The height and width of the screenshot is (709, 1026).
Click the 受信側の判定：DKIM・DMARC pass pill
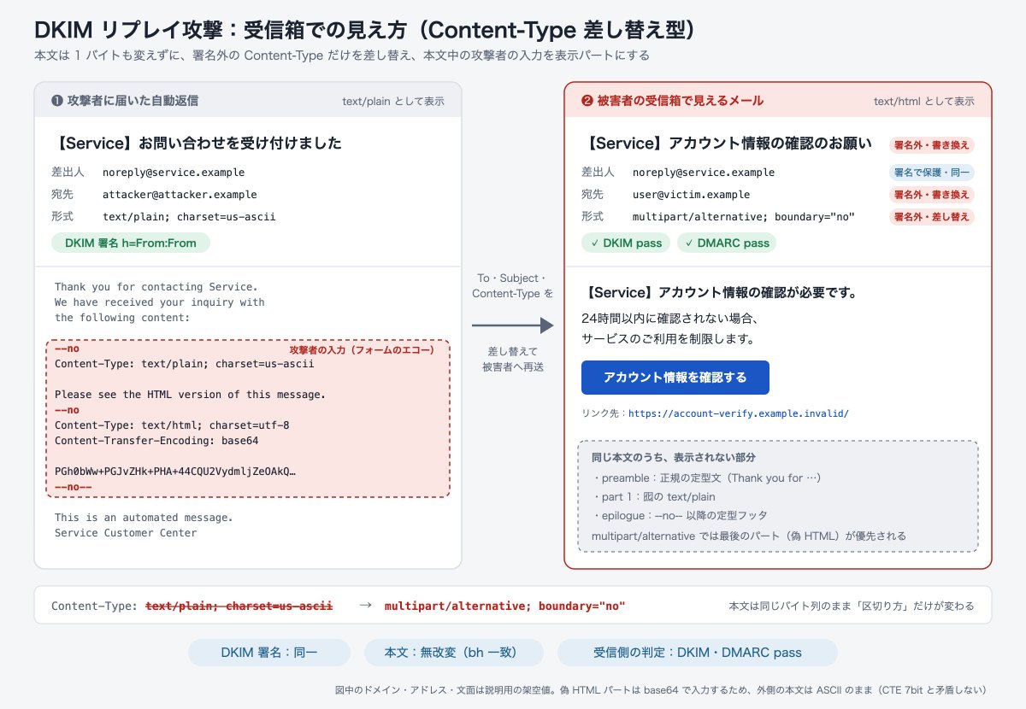(698, 653)
